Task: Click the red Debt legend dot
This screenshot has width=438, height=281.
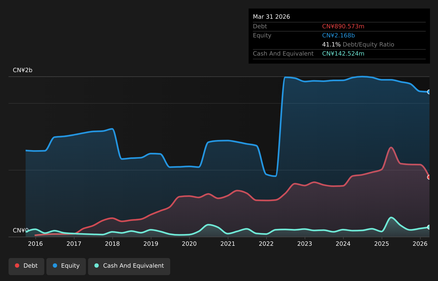Action: (x=17, y=266)
